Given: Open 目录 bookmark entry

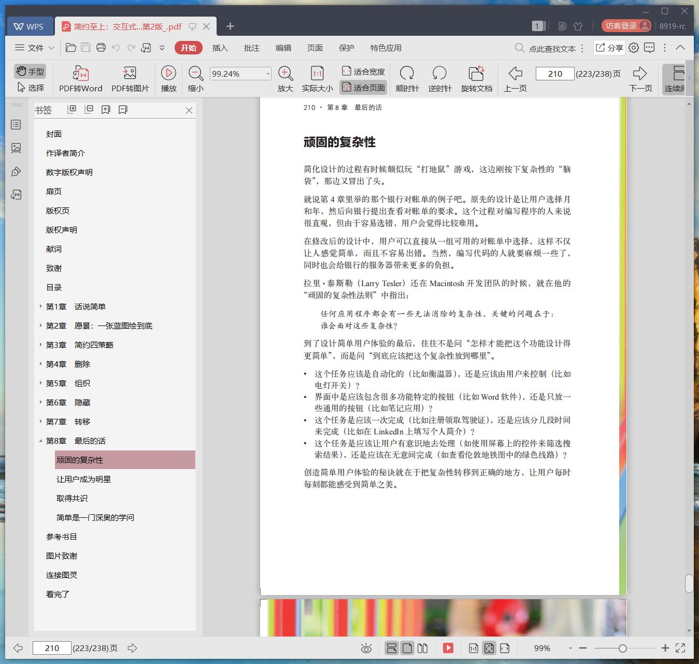Looking at the screenshot, I should [54, 287].
